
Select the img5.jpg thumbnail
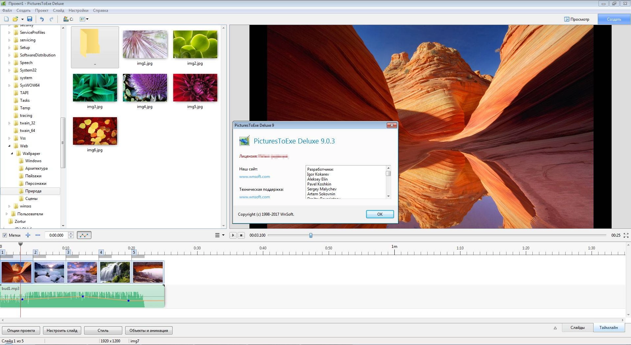click(195, 88)
